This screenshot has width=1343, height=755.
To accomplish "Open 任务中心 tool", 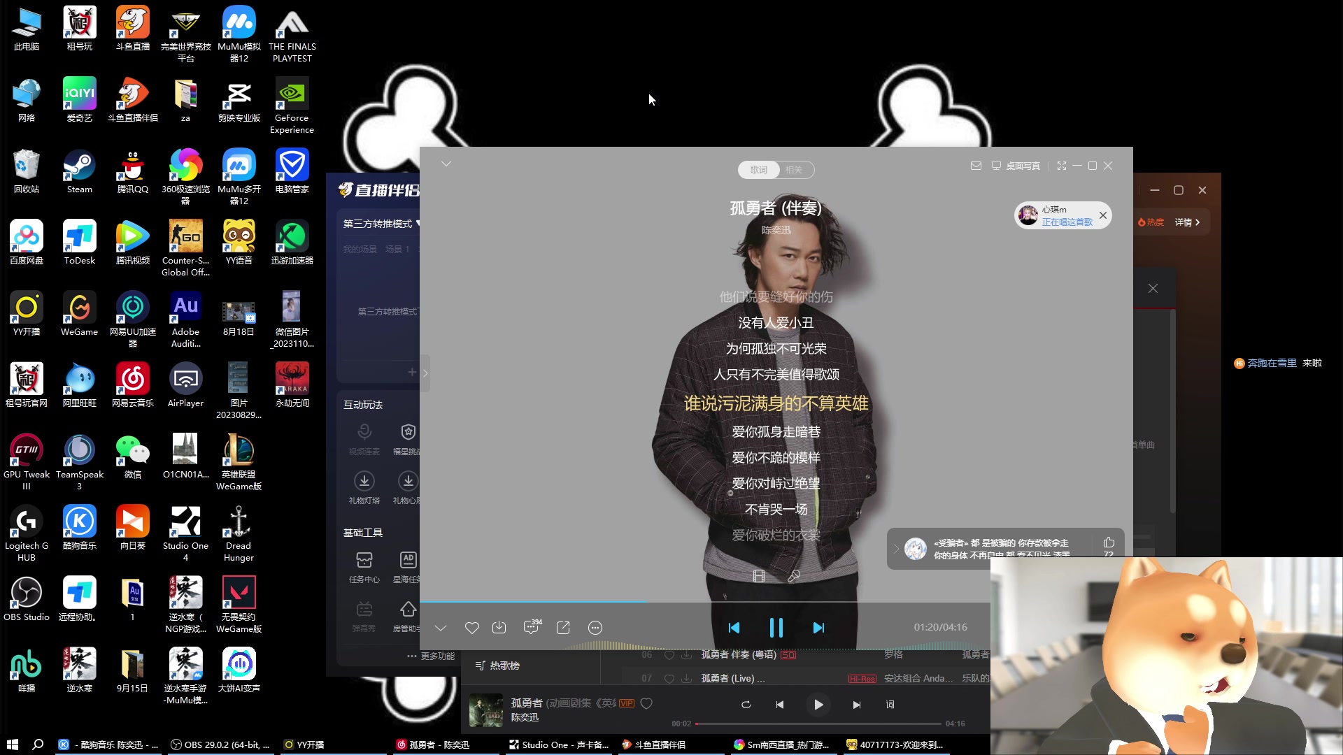I will tap(364, 567).
